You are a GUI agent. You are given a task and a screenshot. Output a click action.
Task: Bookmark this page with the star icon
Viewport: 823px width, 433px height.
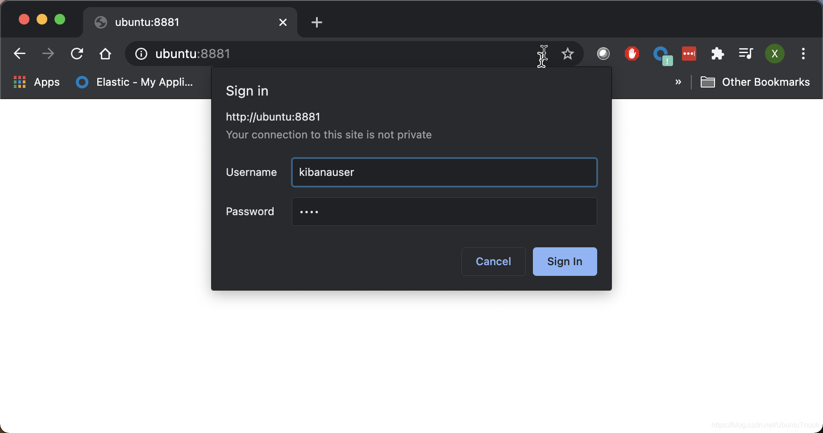[x=568, y=54]
